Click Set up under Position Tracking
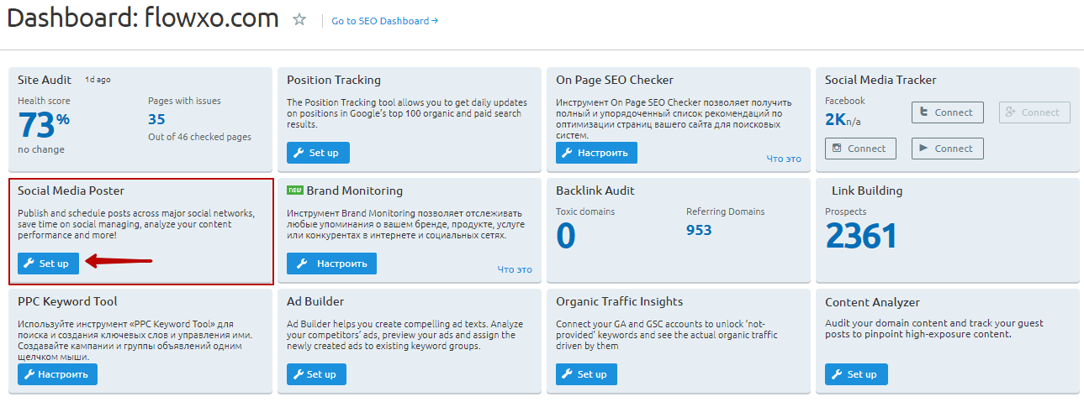Viewport: 1084px width, 402px height. (318, 153)
